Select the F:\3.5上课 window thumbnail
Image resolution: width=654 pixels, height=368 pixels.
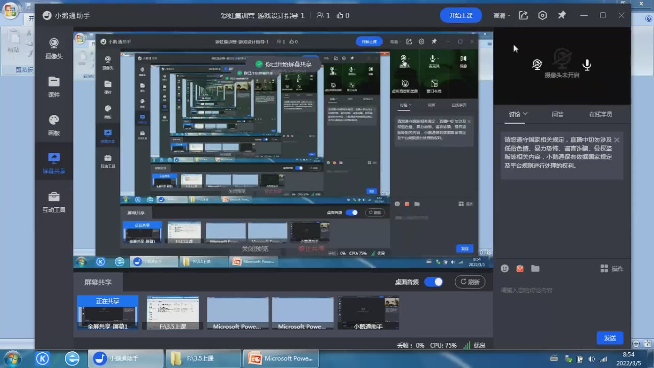pyautogui.click(x=173, y=312)
